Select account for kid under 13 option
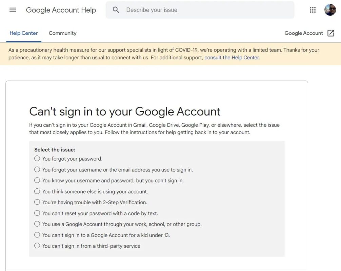This screenshot has height=271, width=341. [37, 235]
